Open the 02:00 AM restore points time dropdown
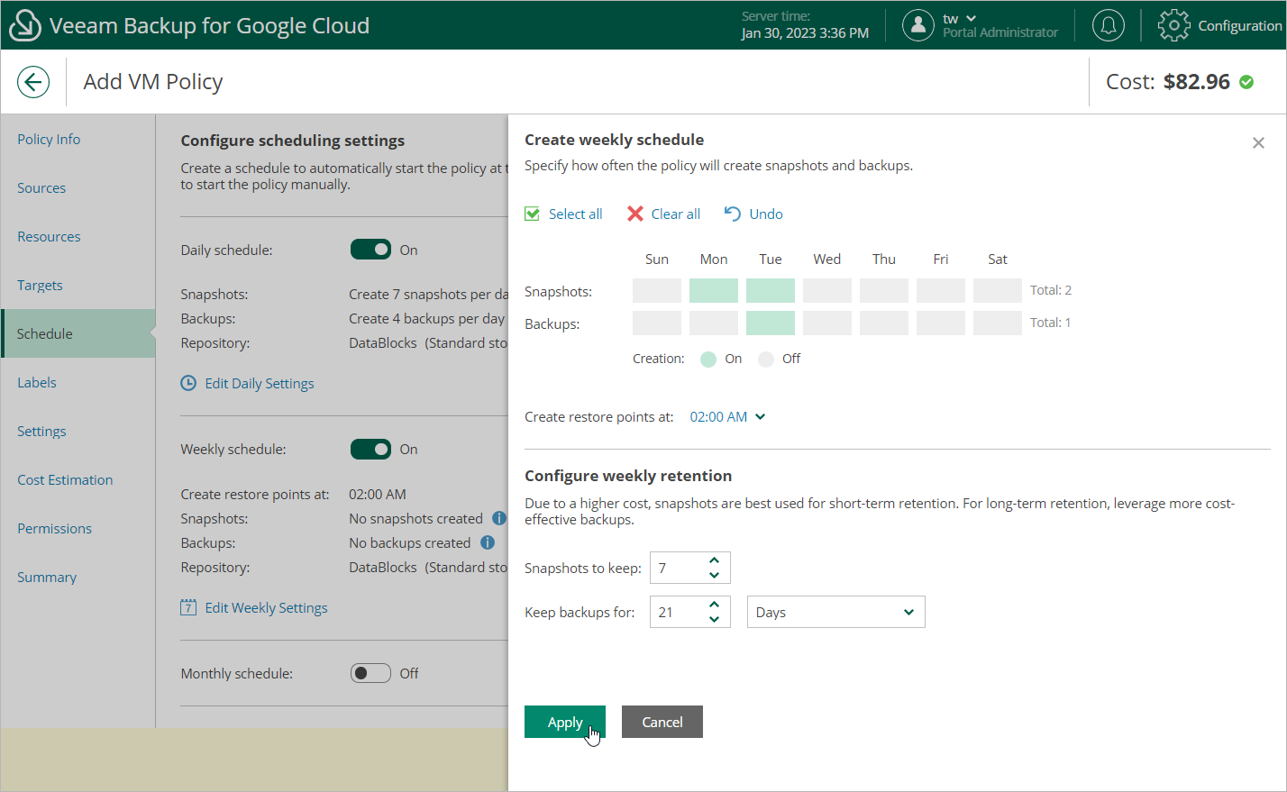Image resolution: width=1287 pixels, height=792 pixels. coord(727,416)
